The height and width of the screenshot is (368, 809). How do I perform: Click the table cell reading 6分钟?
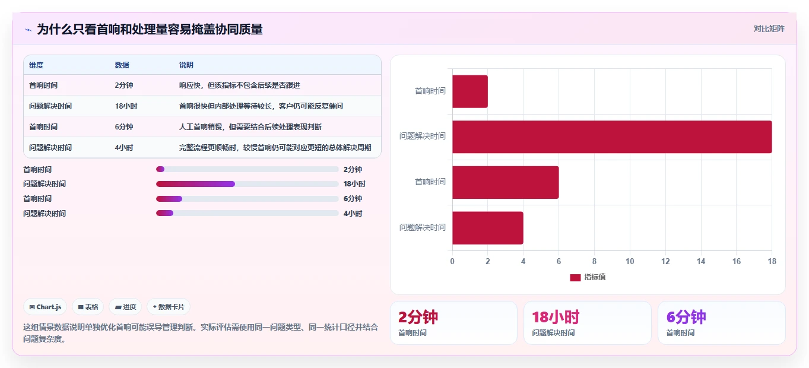[x=124, y=127]
